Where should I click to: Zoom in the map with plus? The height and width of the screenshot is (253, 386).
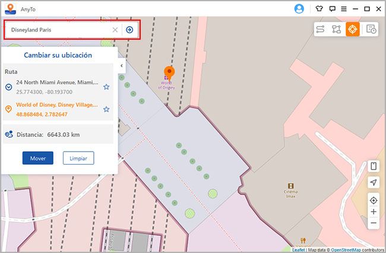(x=374, y=212)
